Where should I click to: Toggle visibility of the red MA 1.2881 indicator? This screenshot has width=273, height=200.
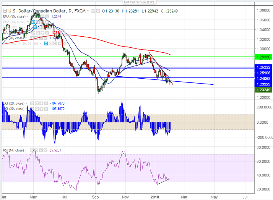(33, 33)
